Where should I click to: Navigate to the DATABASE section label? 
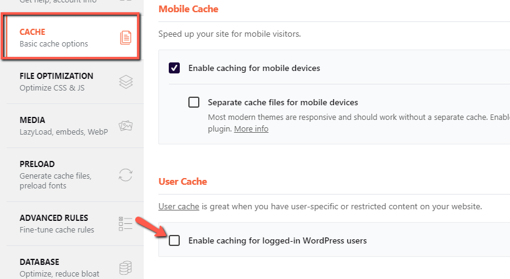tap(39, 262)
